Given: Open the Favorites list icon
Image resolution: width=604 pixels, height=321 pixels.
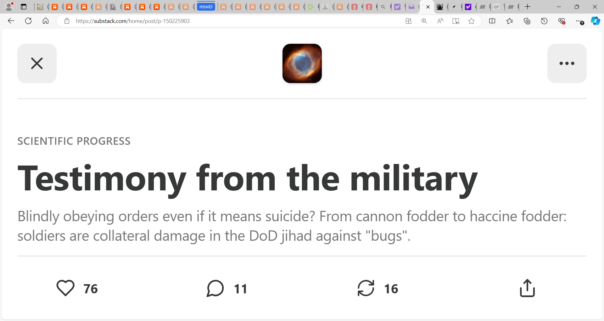Looking at the screenshot, I should pyautogui.click(x=510, y=21).
